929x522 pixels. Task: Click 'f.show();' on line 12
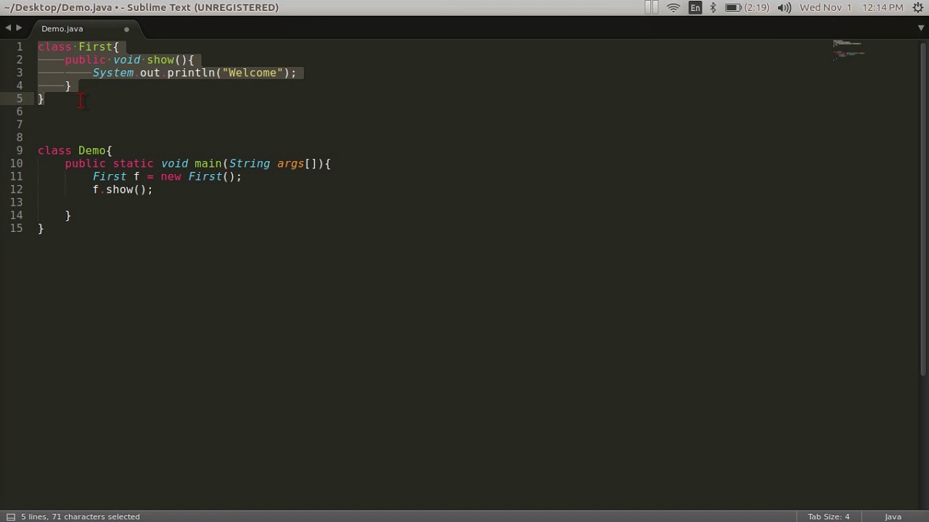123,189
